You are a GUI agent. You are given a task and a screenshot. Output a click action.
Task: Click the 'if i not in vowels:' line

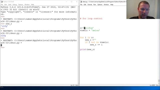(x=97, y=42)
